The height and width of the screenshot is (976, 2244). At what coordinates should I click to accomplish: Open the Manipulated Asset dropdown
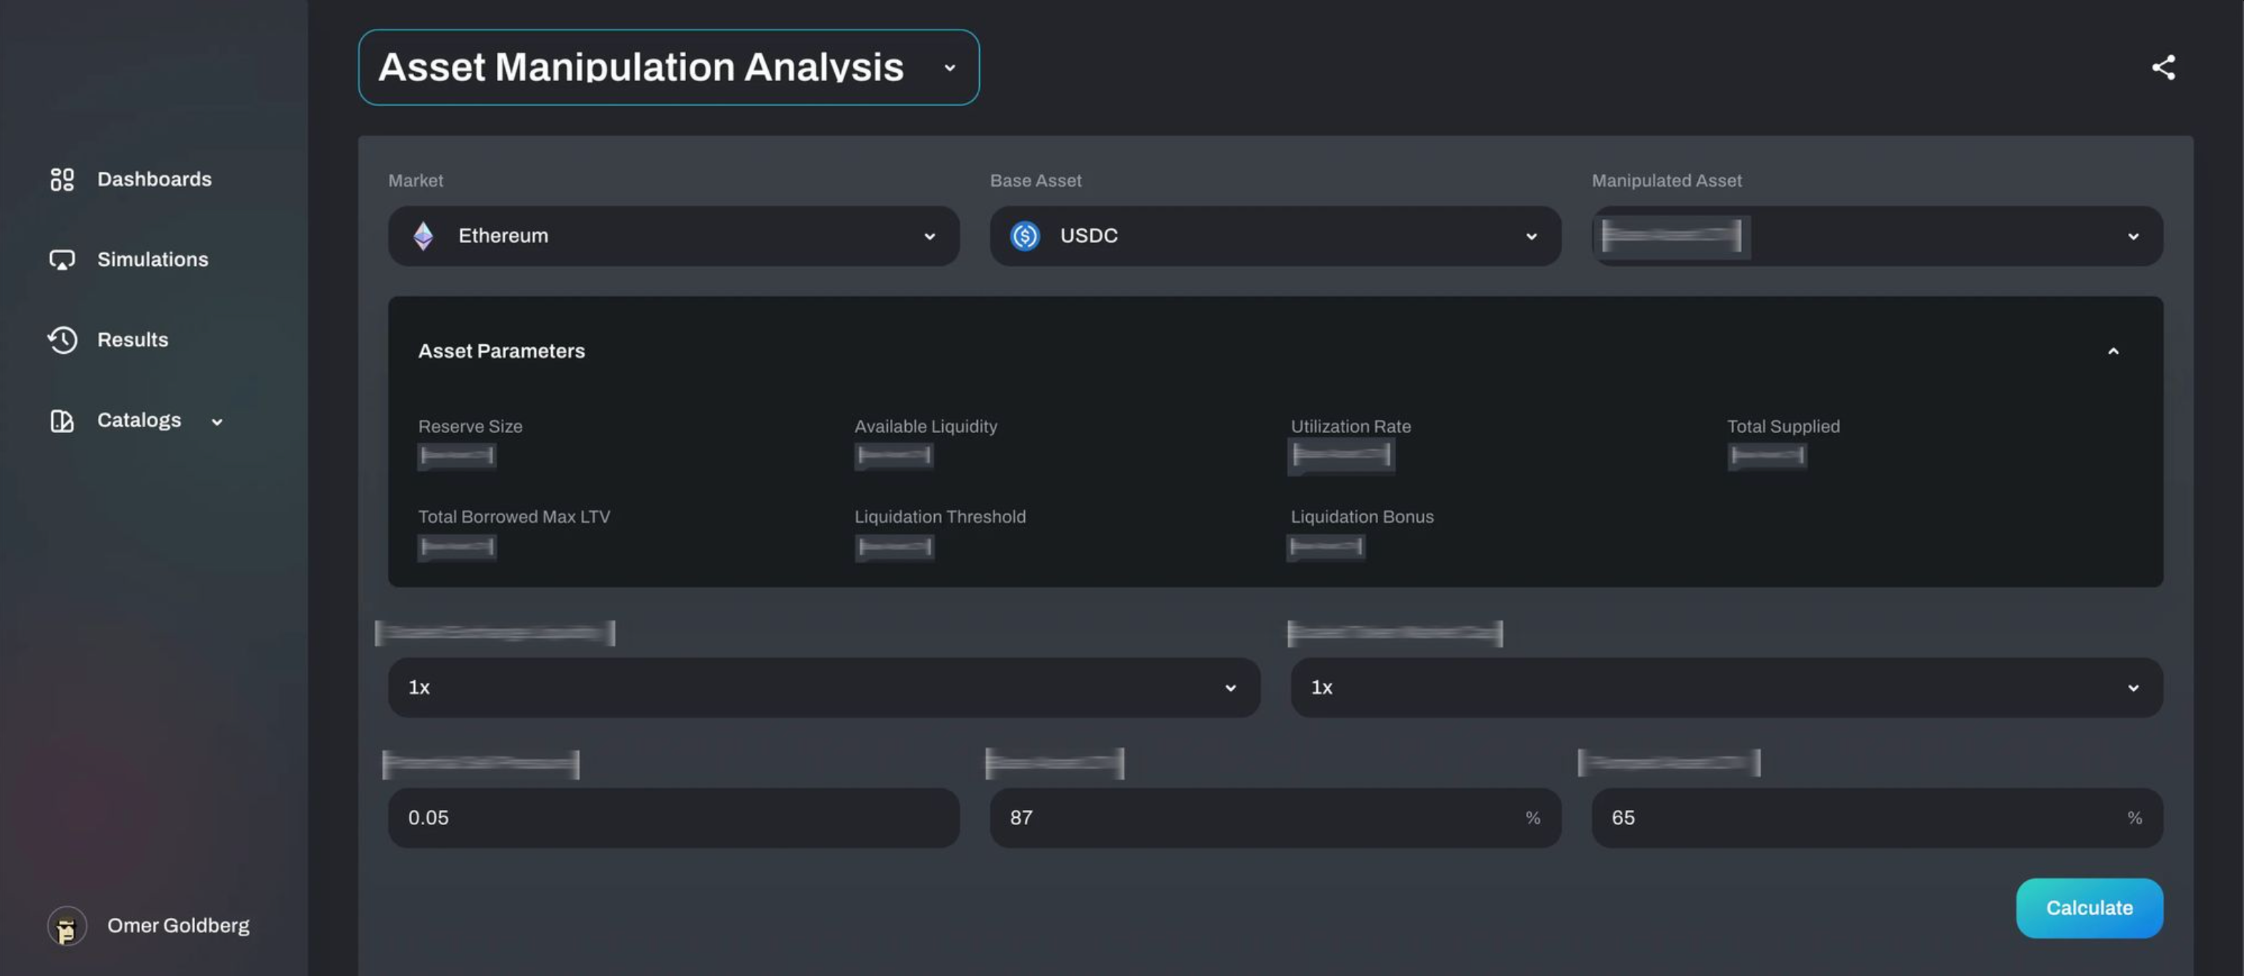pos(2132,236)
